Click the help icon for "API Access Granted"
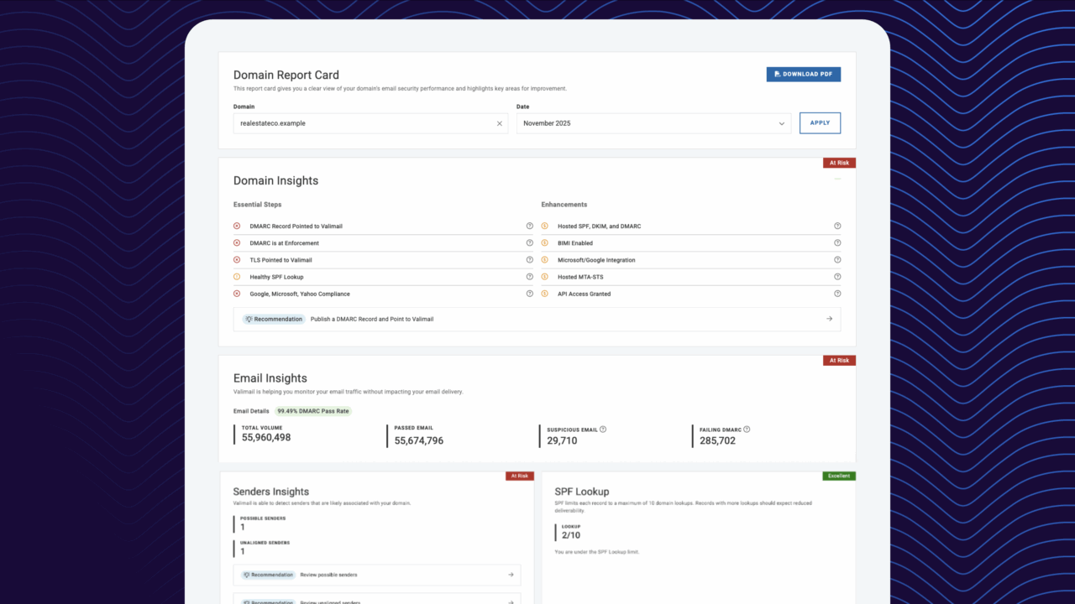Viewport: 1075px width, 604px height. tap(837, 294)
